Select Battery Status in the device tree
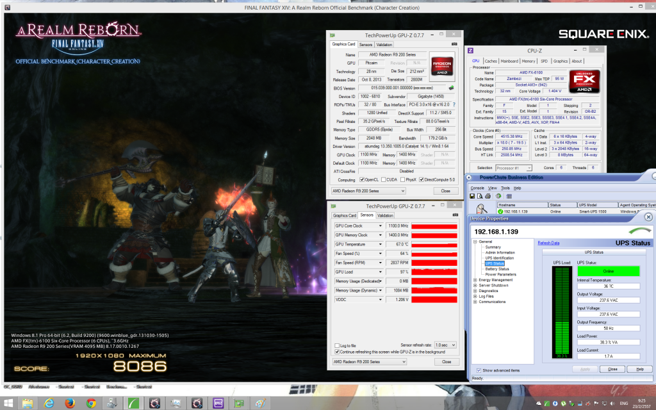This screenshot has width=656, height=410. tap(497, 269)
